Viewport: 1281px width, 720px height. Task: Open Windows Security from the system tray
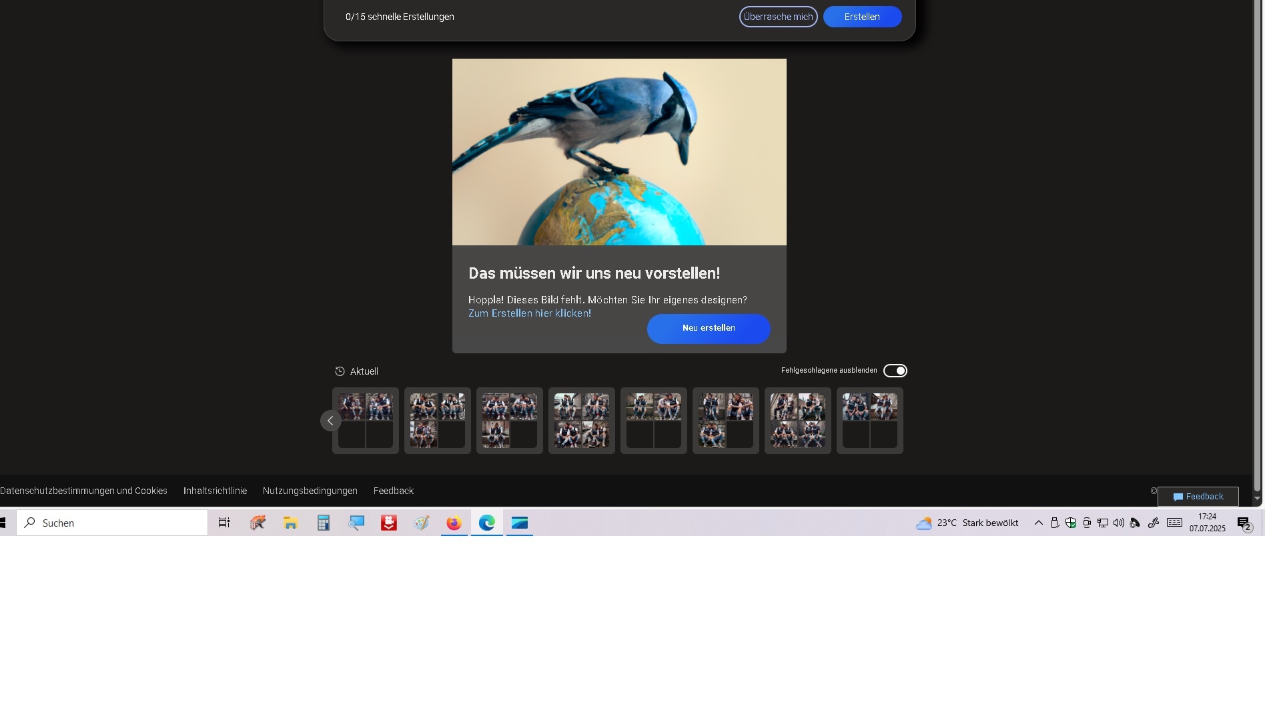(1071, 523)
